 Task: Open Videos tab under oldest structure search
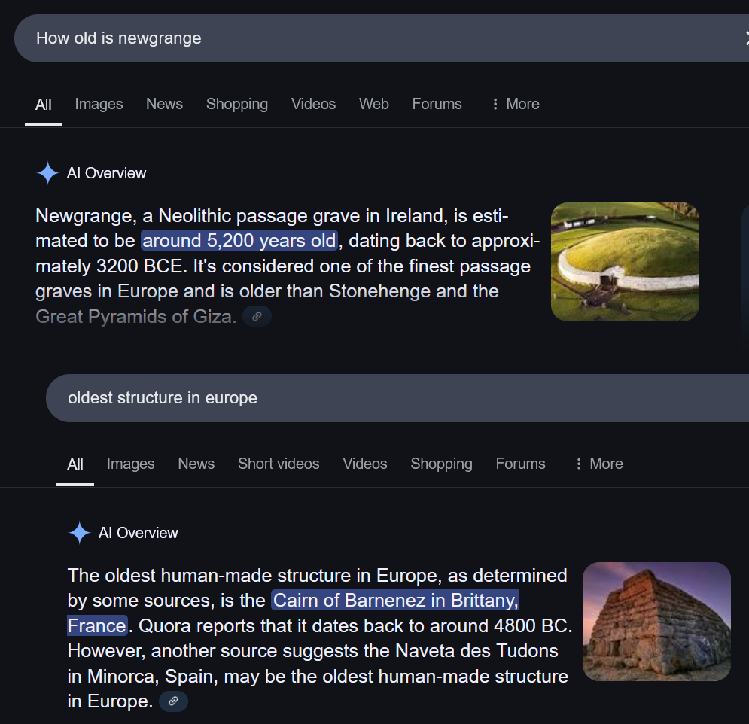365,464
